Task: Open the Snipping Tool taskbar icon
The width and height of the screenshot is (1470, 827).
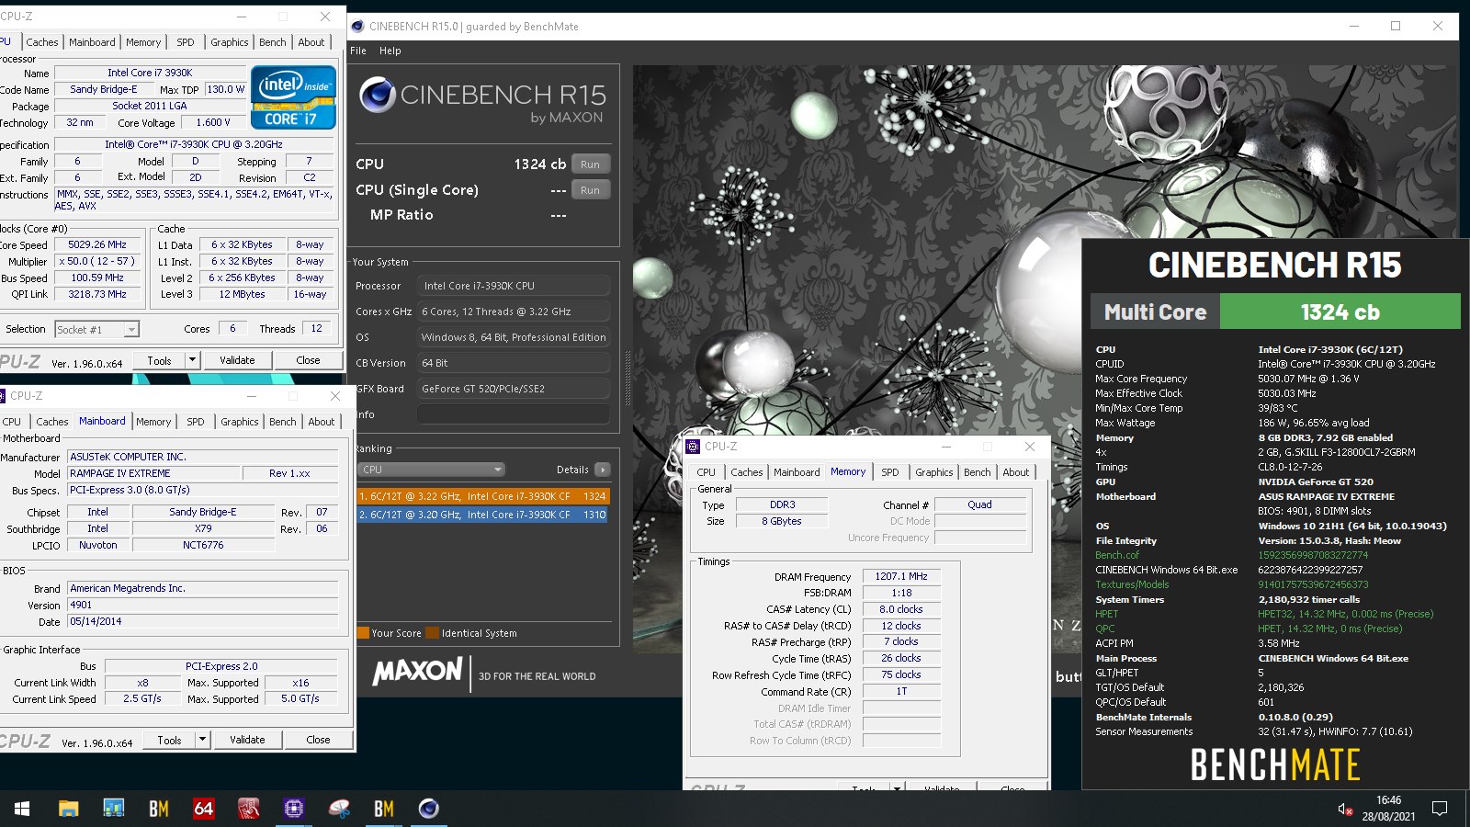Action: (339, 809)
